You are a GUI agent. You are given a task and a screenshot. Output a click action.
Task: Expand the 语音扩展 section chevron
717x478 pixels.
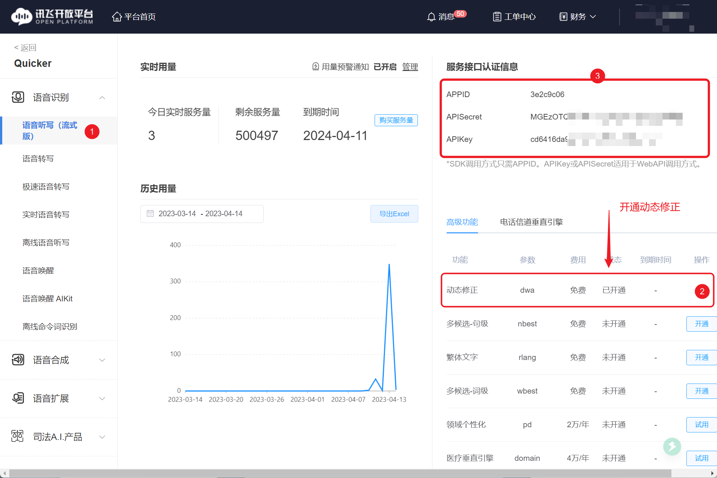click(102, 398)
